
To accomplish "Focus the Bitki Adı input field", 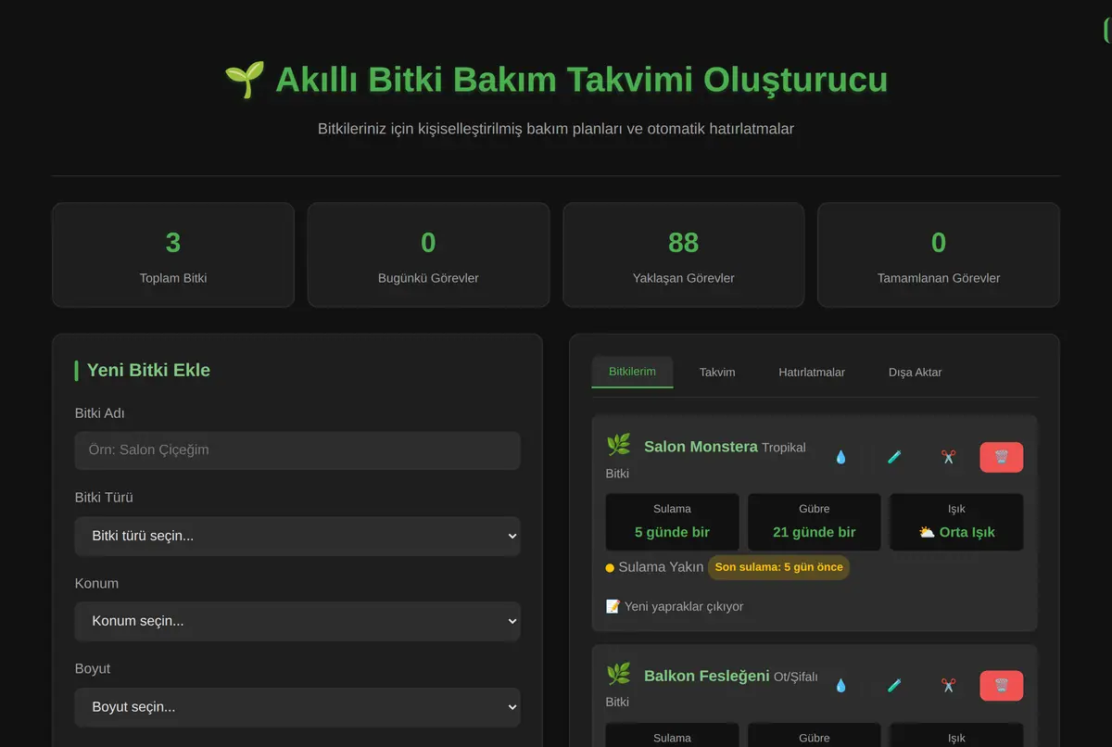I will tap(297, 450).
